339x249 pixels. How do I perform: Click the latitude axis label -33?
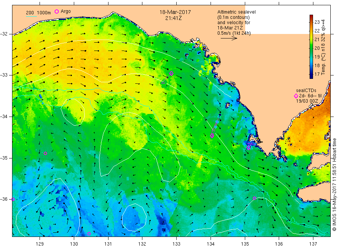(x=4, y=75)
